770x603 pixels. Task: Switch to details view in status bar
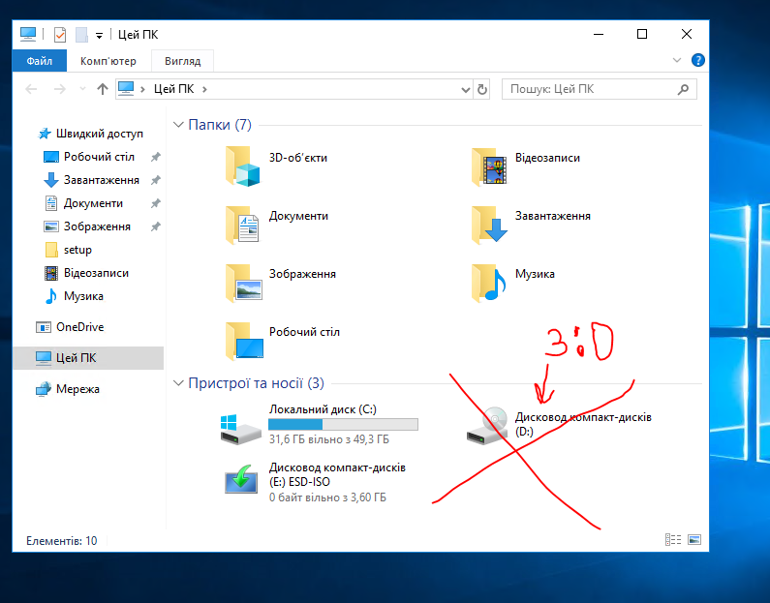tap(672, 540)
